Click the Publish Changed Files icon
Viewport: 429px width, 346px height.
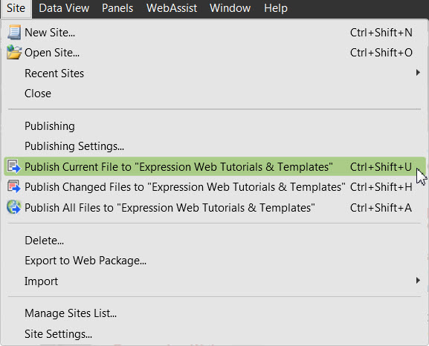[14, 186]
